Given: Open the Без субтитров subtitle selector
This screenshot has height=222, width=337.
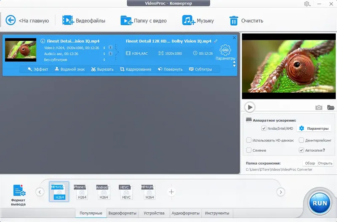Looking at the screenshot, I should tap(104, 60).
